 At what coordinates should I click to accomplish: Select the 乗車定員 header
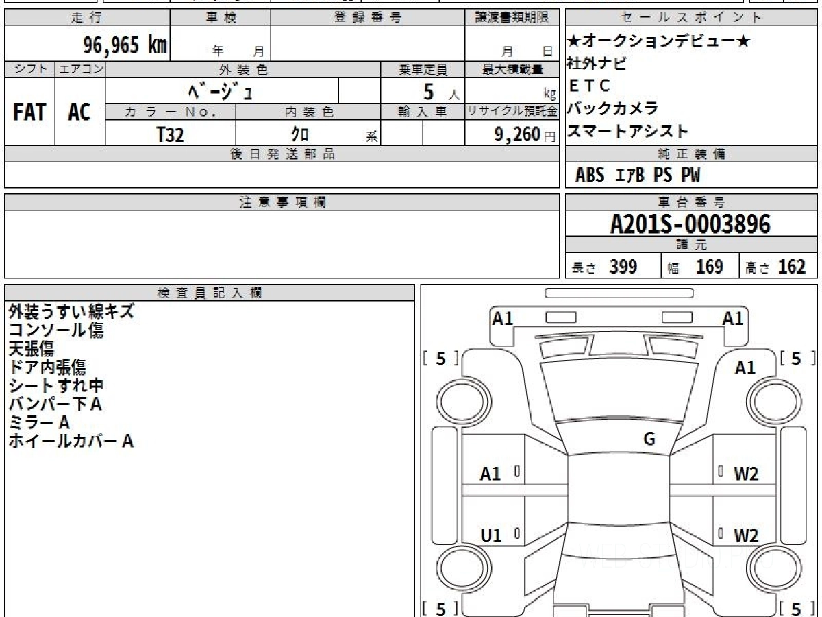(423, 69)
